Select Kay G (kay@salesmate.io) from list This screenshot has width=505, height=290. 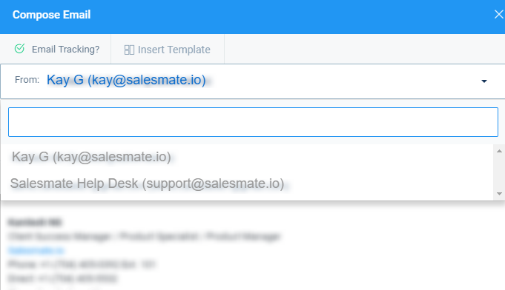(x=91, y=157)
